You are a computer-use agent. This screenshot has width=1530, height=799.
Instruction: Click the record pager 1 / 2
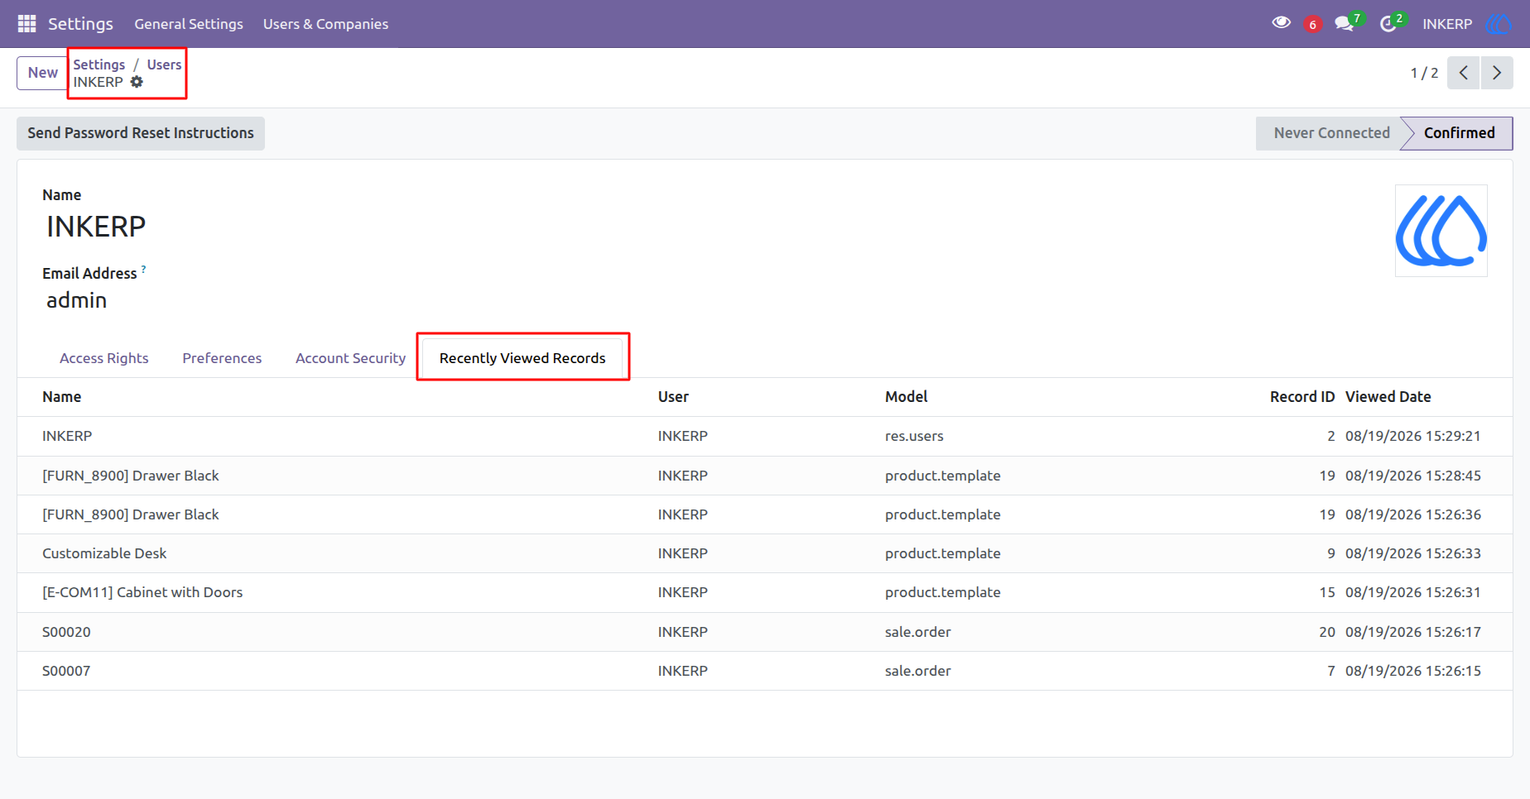[x=1424, y=73]
